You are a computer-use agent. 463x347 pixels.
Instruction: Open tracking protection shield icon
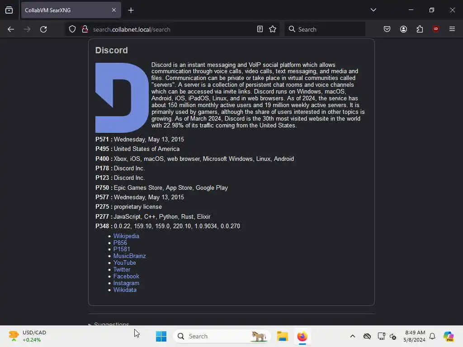point(72,29)
